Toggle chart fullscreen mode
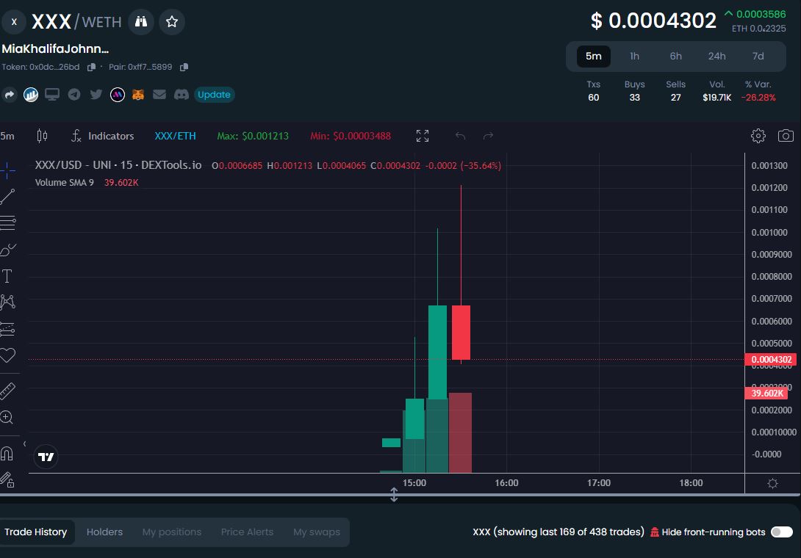Screen dimensions: 801x558 [x=423, y=136]
